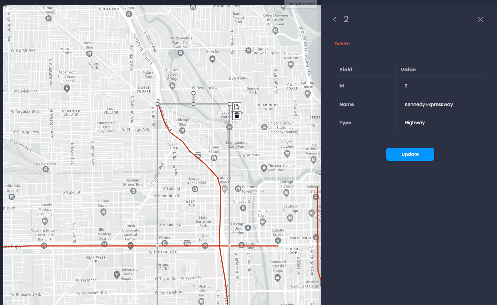Click the California (Green) station icon
This screenshot has width=497, height=305.
point(12,197)
